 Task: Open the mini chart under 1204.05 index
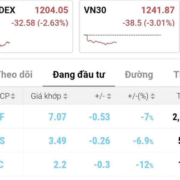[5, 44]
